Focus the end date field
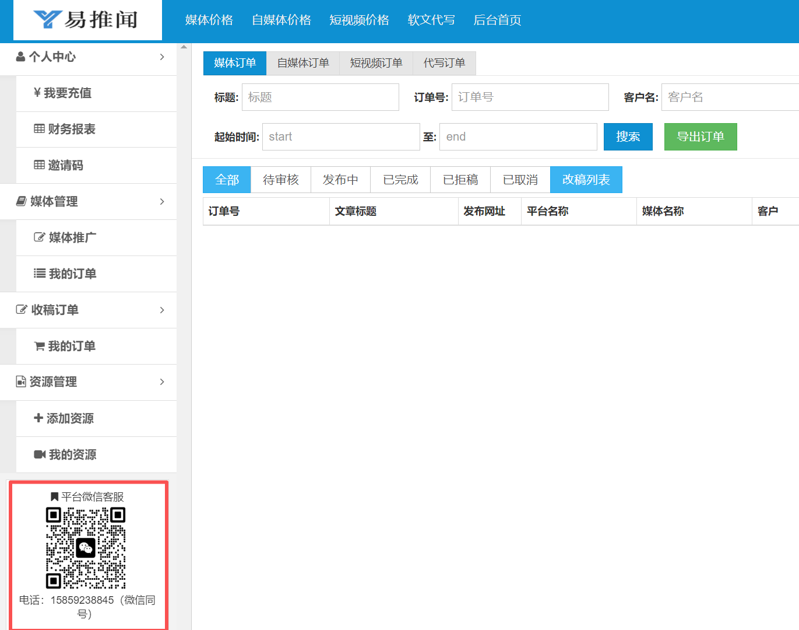Screen dimensions: 799x630 [518, 136]
